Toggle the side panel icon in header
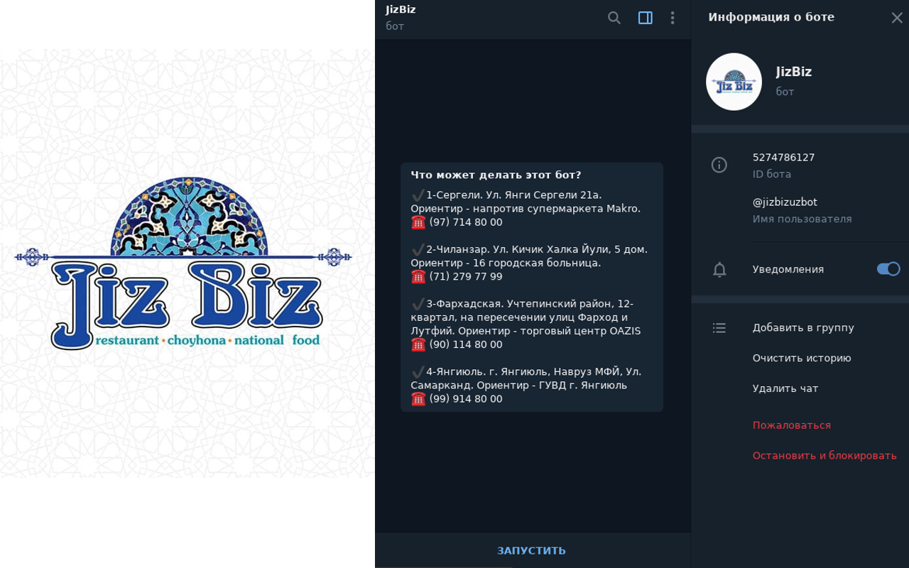This screenshot has height=568, width=909. [x=645, y=18]
